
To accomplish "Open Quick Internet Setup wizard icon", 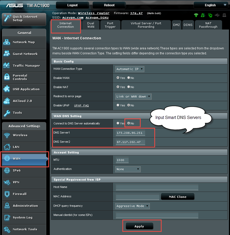I will tap(7, 18).
